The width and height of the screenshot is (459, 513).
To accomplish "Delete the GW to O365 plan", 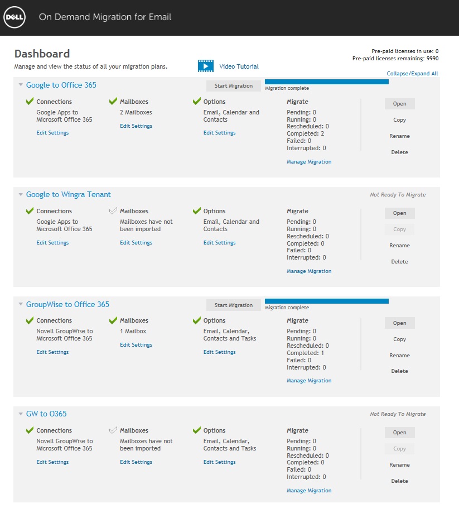I will point(399,481).
